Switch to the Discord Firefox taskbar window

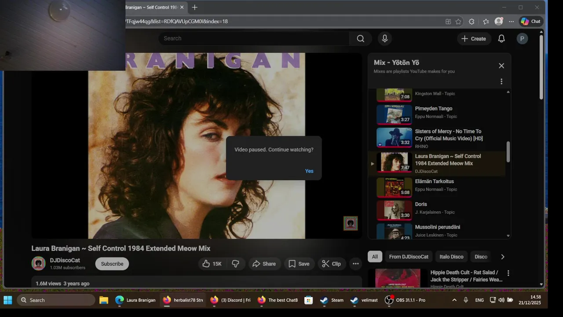pos(230,300)
